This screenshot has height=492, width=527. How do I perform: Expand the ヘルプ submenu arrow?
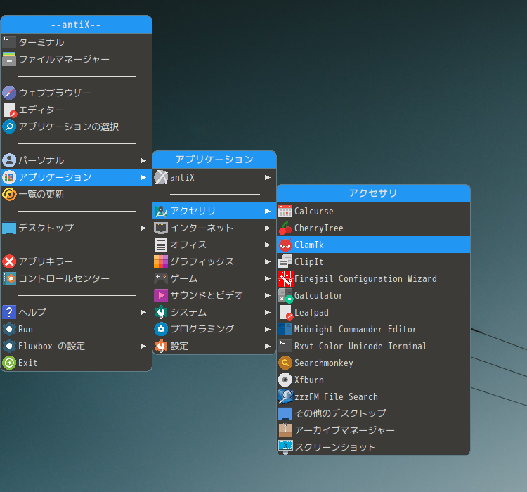(143, 312)
